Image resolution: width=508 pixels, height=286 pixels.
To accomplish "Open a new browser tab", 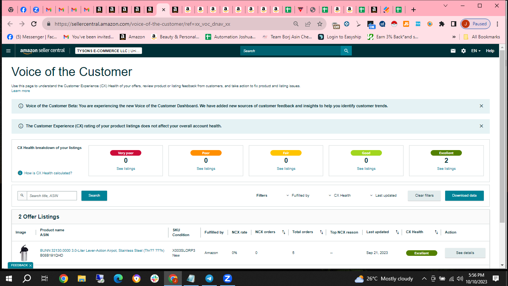I will pyautogui.click(x=413, y=10).
